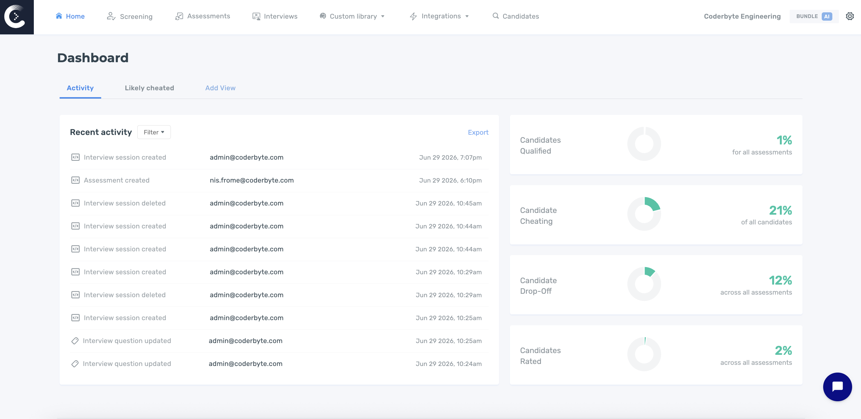861x419 pixels.
Task: Click the Add View link
Action: click(220, 88)
